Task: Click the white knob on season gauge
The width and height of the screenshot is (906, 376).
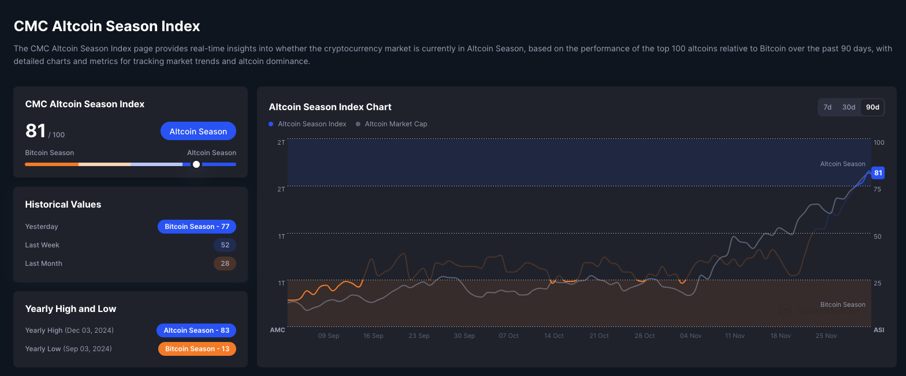Action: tap(196, 164)
